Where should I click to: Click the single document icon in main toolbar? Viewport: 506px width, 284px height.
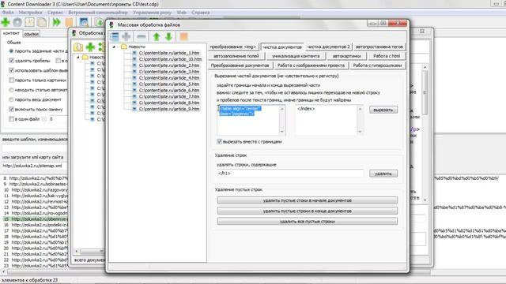pos(30,22)
